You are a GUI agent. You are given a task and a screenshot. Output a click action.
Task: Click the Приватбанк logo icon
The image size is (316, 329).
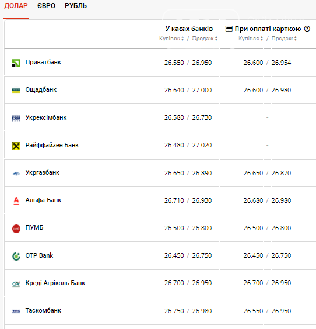pos(16,63)
